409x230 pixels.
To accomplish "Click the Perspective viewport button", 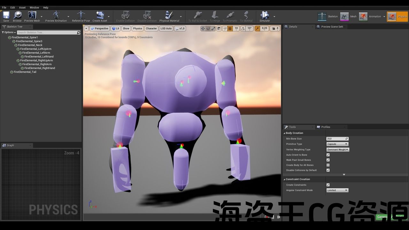I will [99, 28].
